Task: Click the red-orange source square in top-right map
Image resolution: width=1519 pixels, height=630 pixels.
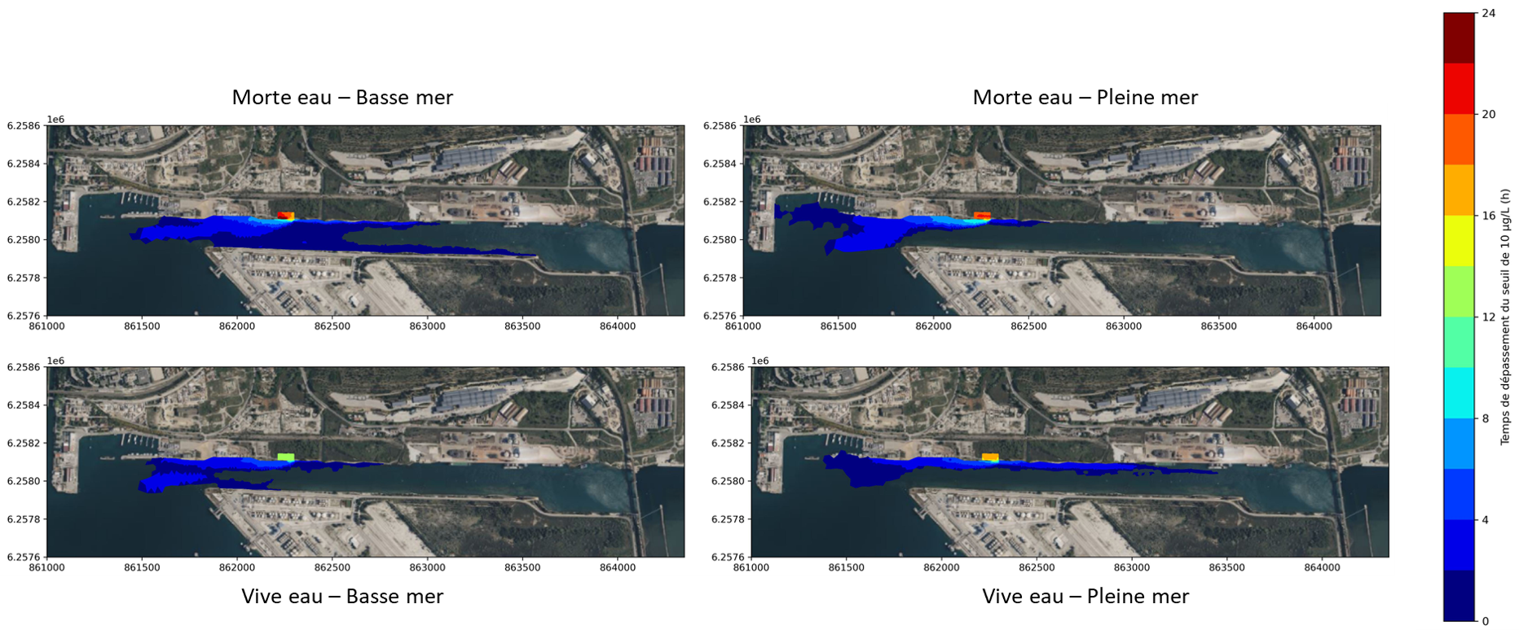Action: pyautogui.click(x=983, y=216)
